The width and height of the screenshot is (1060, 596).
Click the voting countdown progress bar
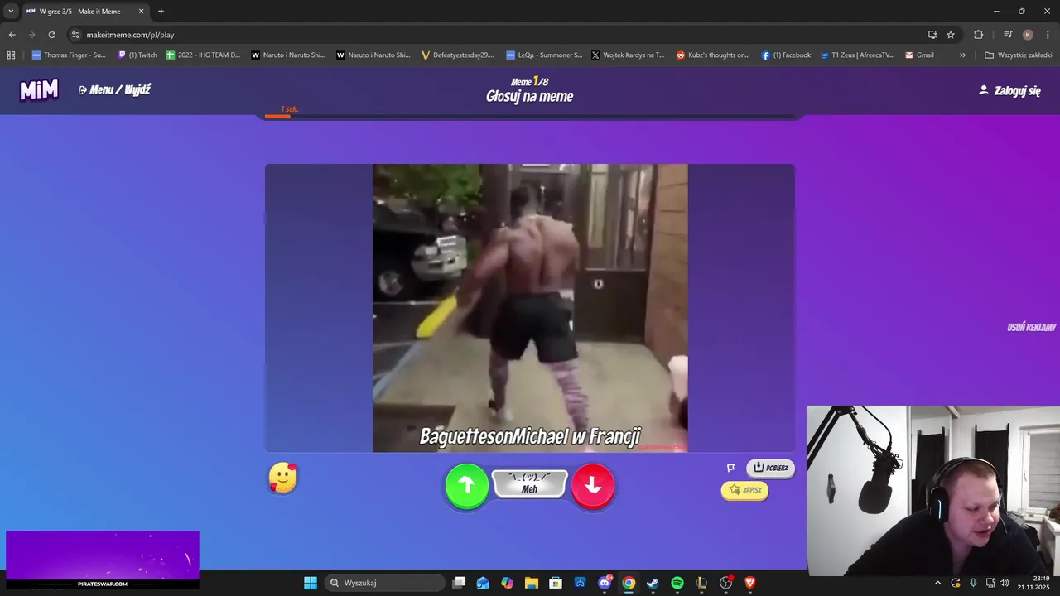[x=530, y=117]
